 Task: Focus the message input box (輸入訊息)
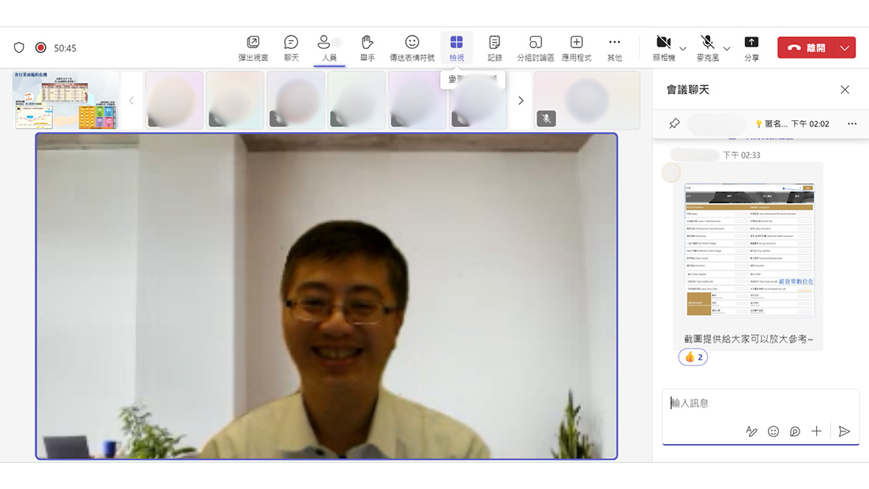click(760, 403)
